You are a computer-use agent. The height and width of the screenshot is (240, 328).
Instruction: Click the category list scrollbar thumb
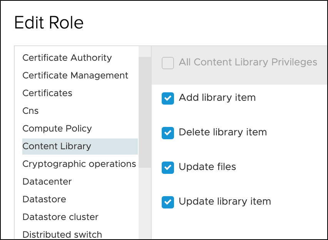point(145,112)
